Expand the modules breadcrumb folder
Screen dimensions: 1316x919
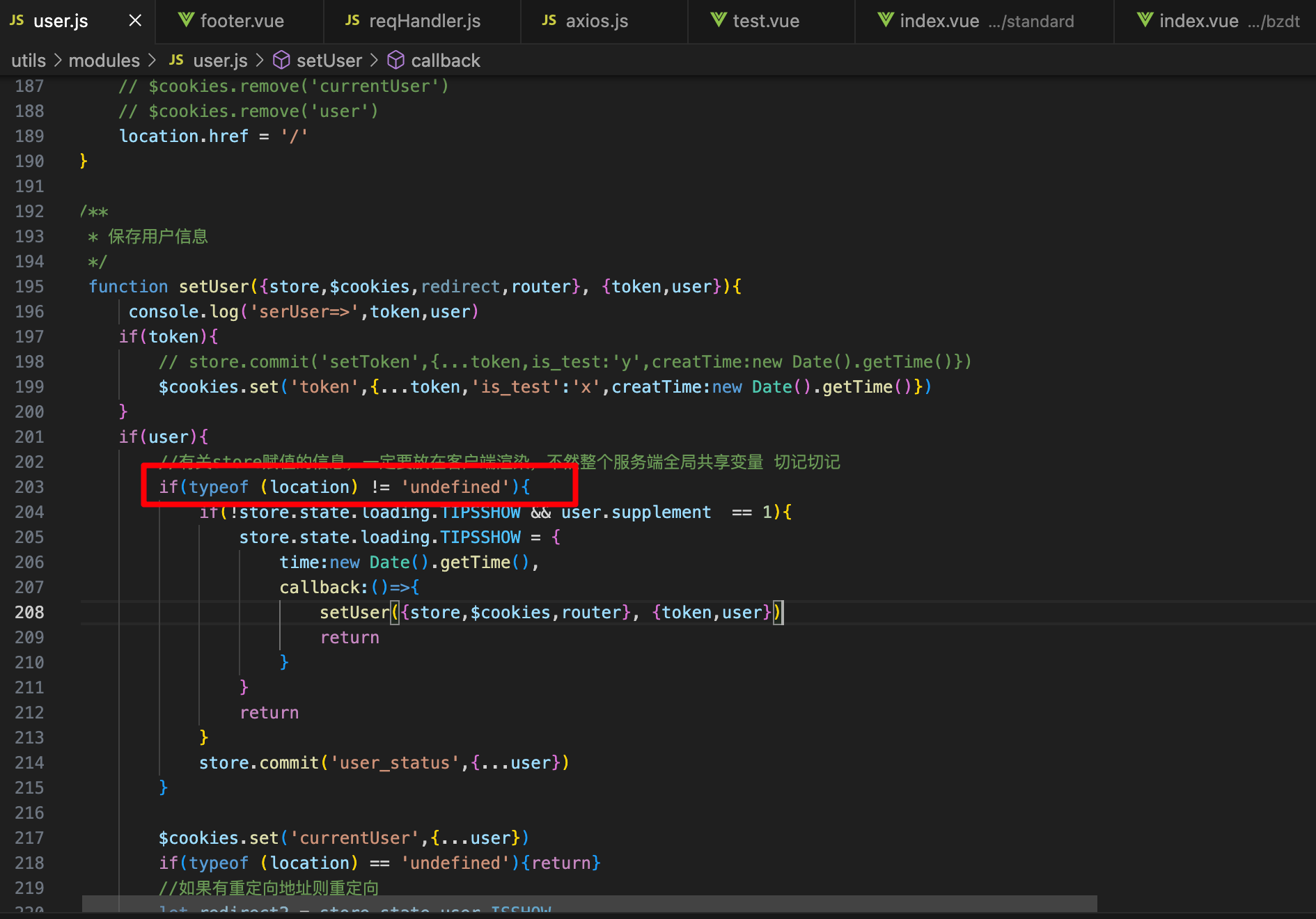(x=104, y=61)
